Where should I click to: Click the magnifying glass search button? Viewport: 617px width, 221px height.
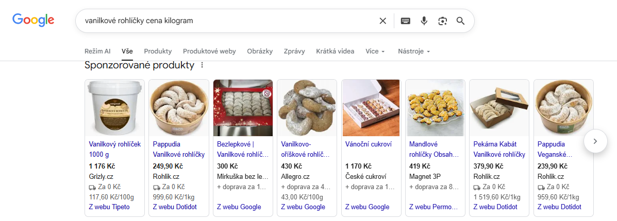coord(460,21)
